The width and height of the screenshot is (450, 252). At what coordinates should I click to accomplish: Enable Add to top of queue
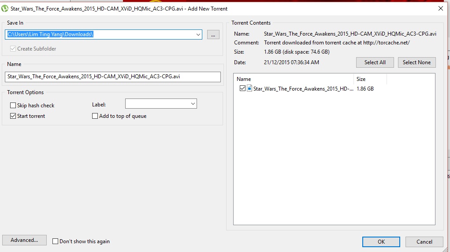pyautogui.click(x=95, y=116)
